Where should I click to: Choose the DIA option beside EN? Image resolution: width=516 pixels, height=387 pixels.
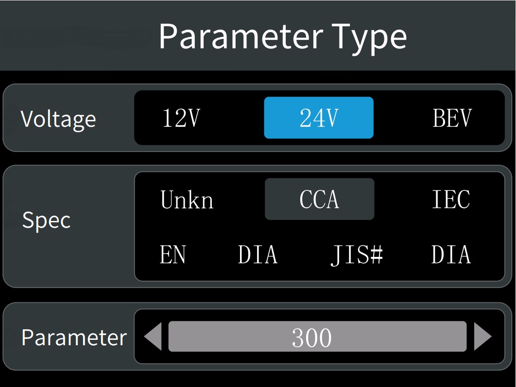pos(258,254)
